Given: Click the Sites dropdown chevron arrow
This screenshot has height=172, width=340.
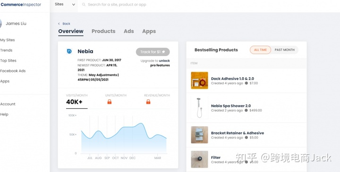Looking at the screenshot, I should (74, 5).
